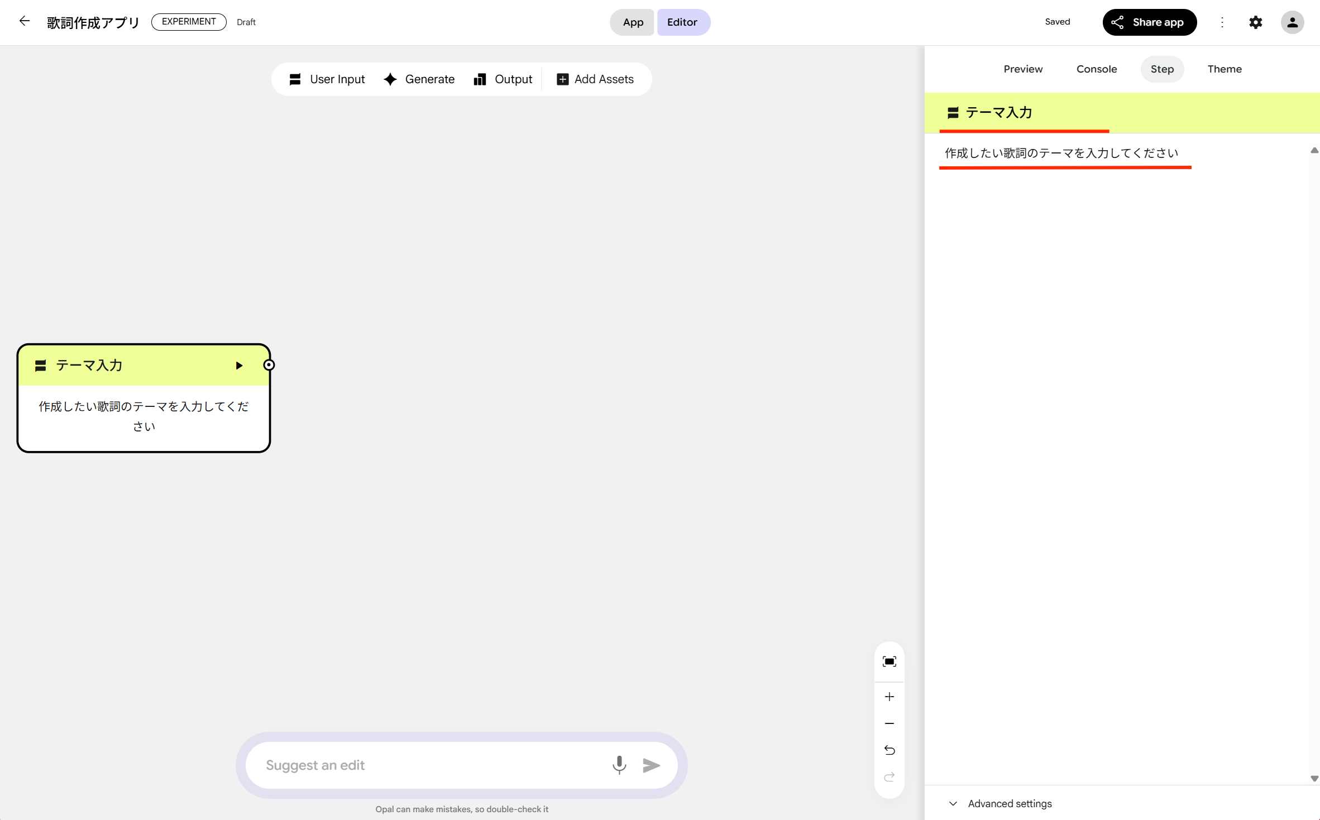Add a Generate step

tap(419, 79)
